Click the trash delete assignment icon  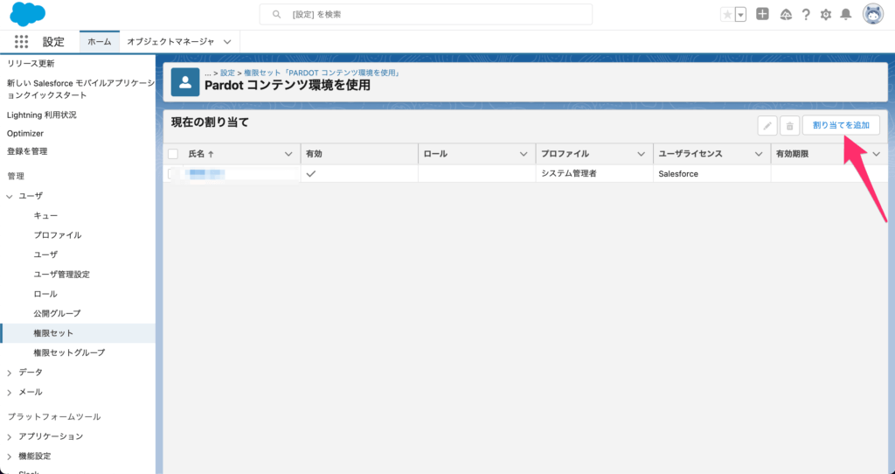(790, 126)
